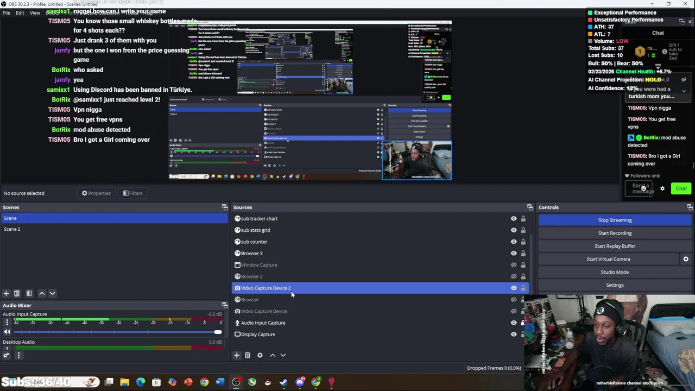The width and height of the screenshot is (695, 391).
Task: Open Discord from the taskbar
Action: click(300, 382)
